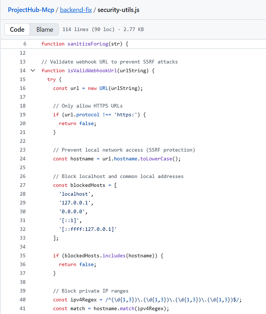
Task: Select line number 13
Action: click(x=23, y=62)
